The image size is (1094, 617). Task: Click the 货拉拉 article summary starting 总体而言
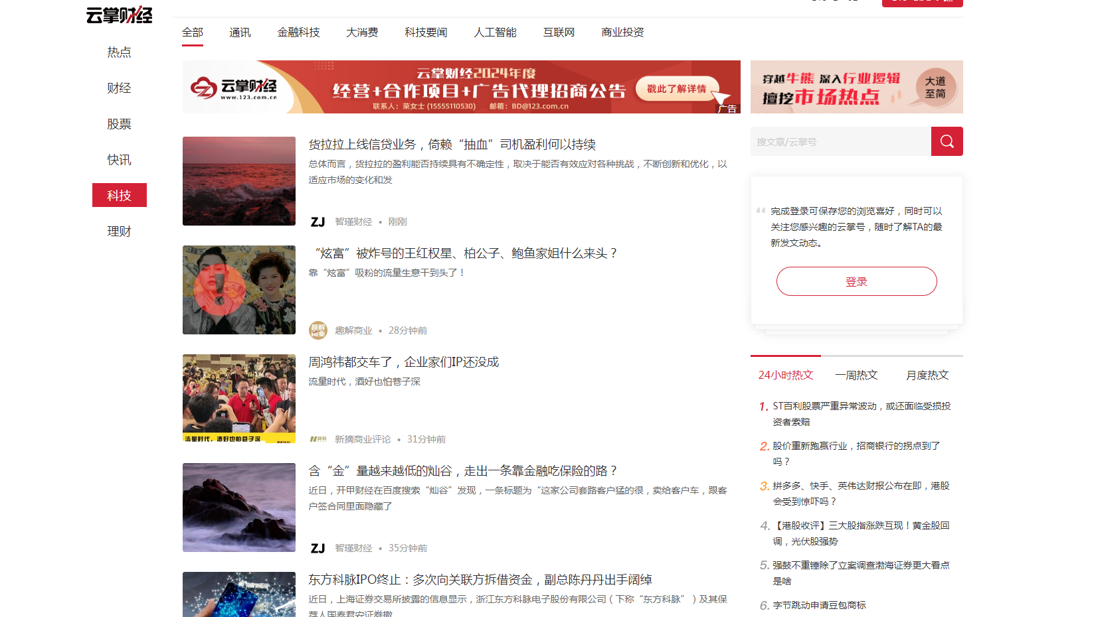tap(518, 172)
